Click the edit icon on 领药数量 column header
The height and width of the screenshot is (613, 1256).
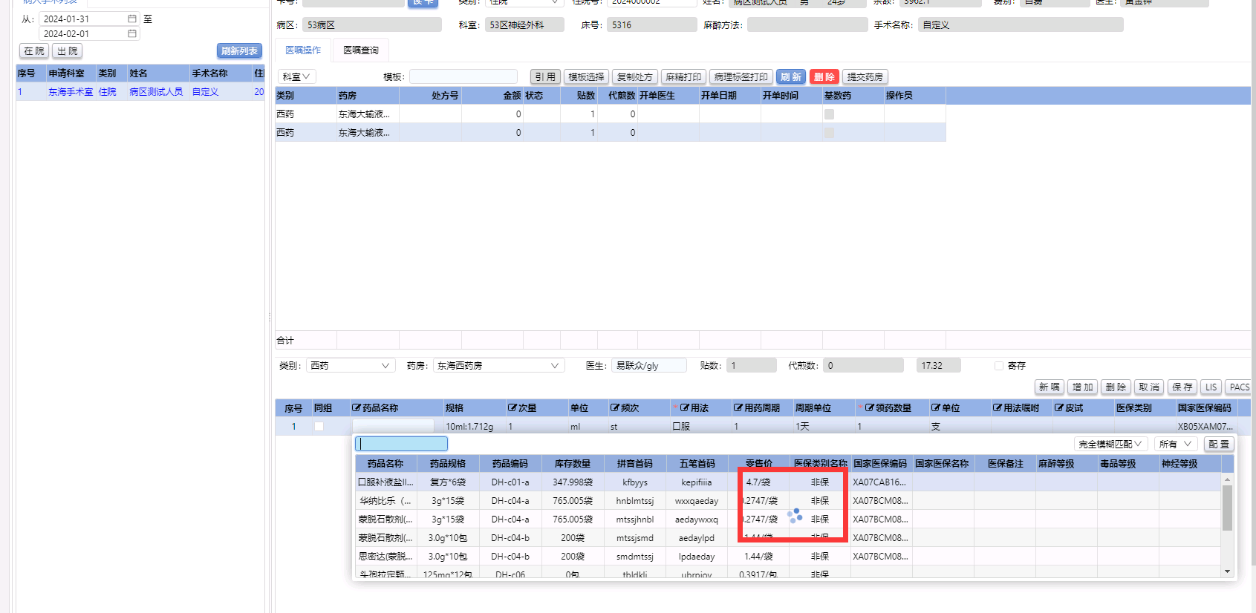(870, 408)
